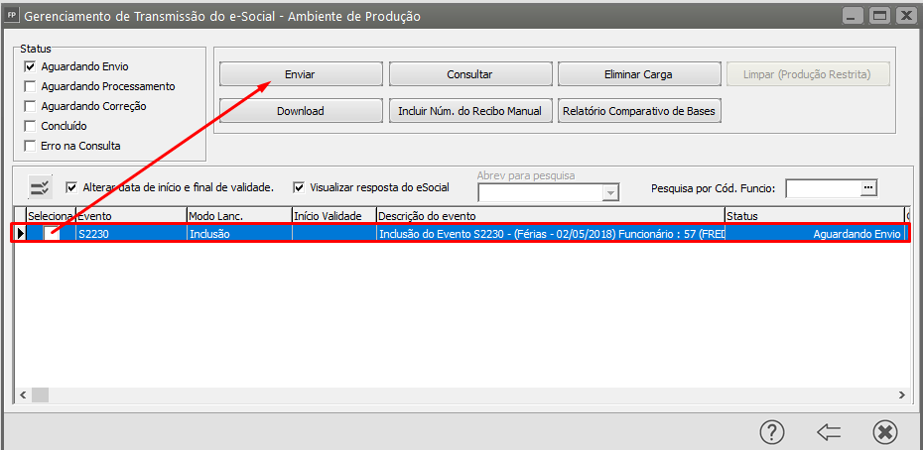Click the back arrow icon
The width and height of the screenshot is (923, 450).
pos(829,433)
